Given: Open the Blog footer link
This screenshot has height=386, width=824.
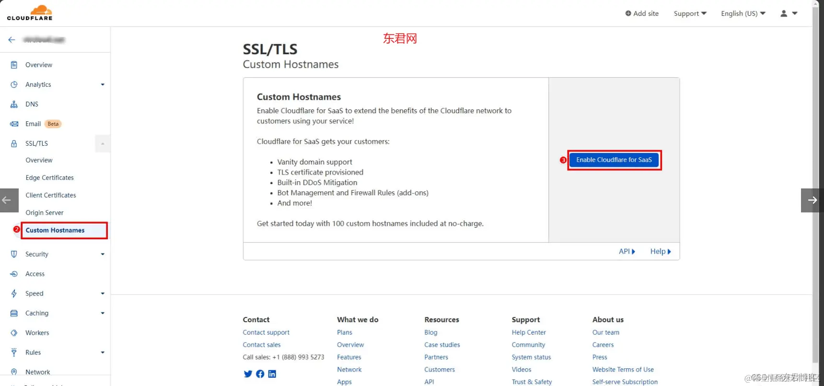Looking at the screenshot, I should click(431, 332).
